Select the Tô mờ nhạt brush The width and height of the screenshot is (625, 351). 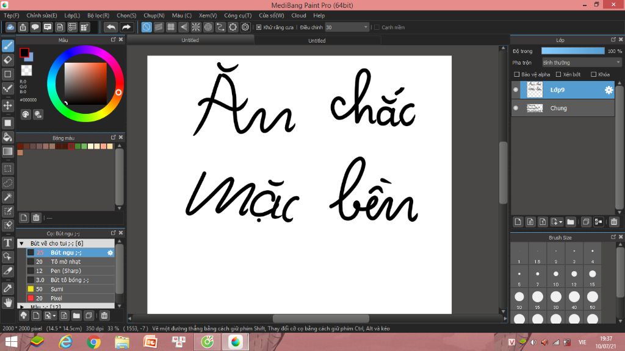coord(70,262)
